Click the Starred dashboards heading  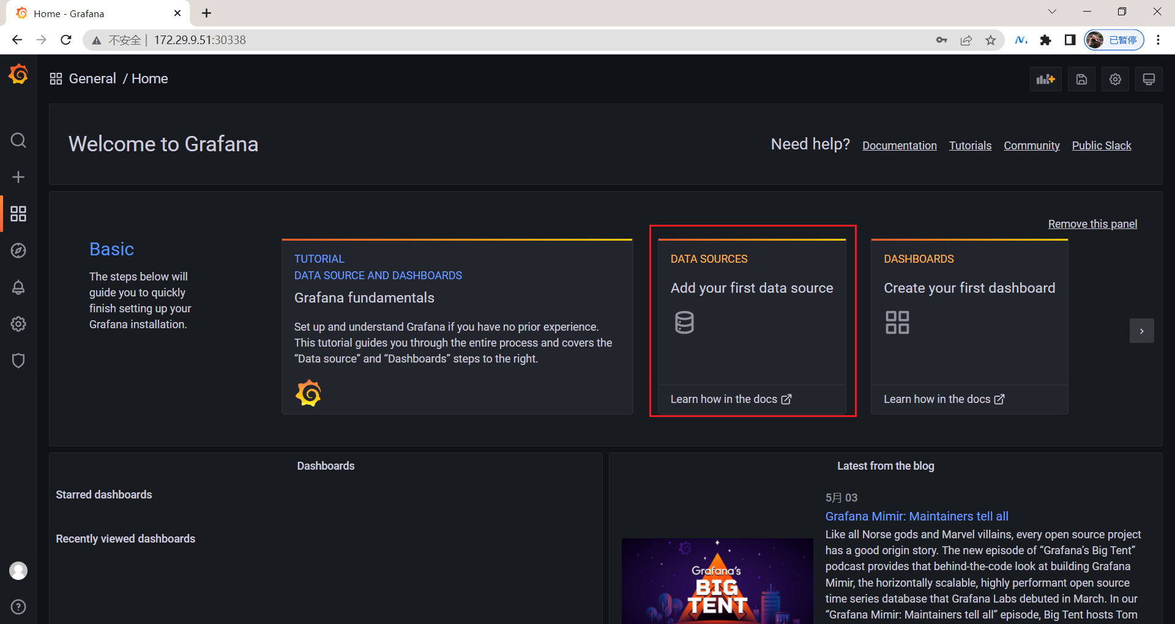pyautogui.click(x=104, y=495)
